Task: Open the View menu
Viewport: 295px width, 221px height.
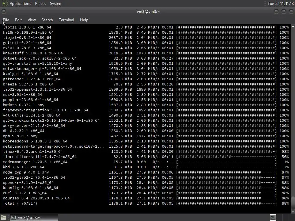Action: 32,20
